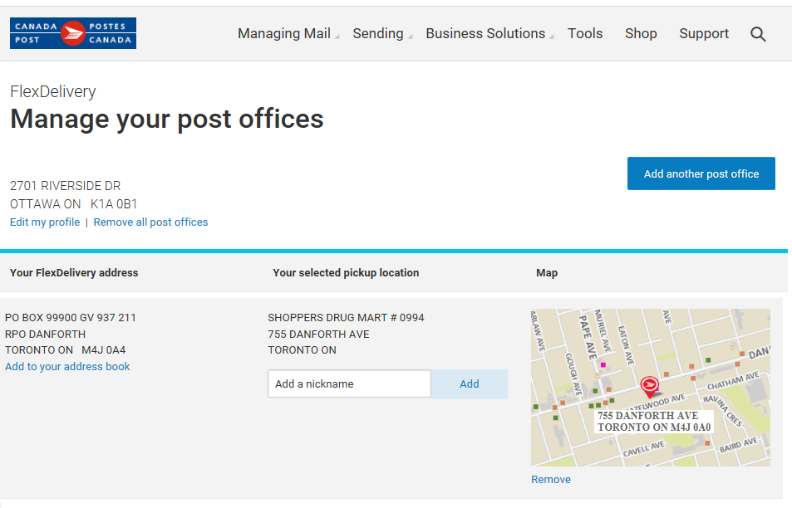The height and width of the screenshot is (508, 792).
Task: Open the 755 Danforth Ave map thumbnail
Action: coord(651,388)
